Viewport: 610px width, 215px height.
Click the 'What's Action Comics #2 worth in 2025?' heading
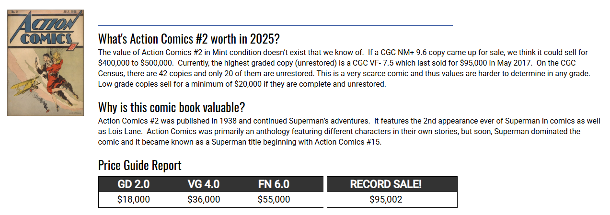tap(189, 39)
